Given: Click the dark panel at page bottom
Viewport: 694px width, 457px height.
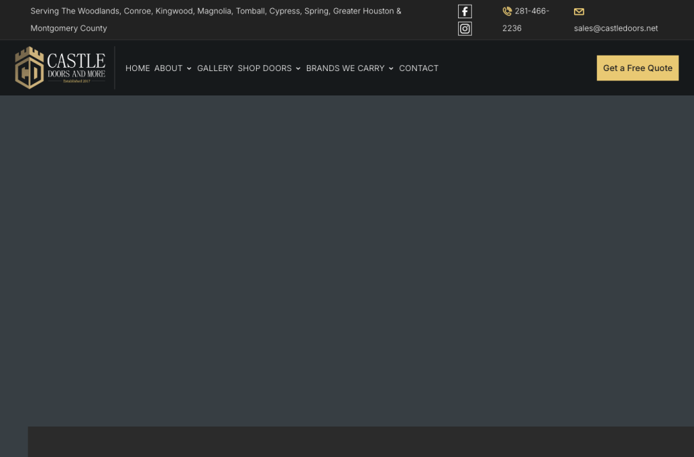Looking at the screenshot, I should coord(361,441).
